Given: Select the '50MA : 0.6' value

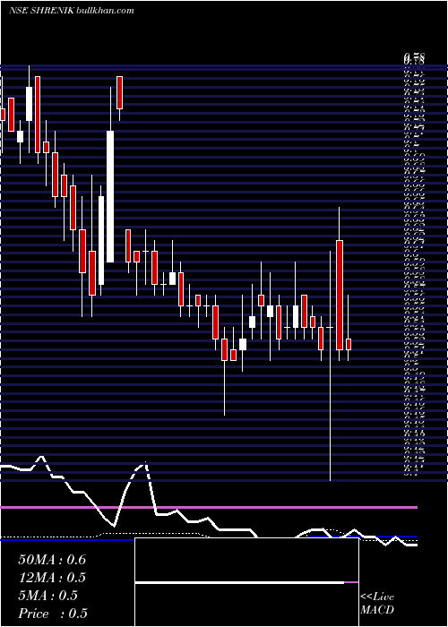Looking at the screenshot, I should coord(52,560).
